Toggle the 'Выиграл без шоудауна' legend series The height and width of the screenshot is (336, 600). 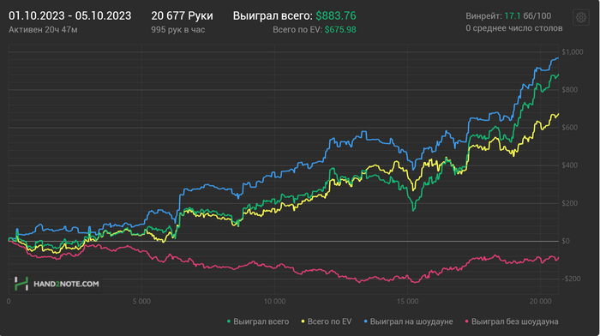pyautogui.click(x=512, y=321)
